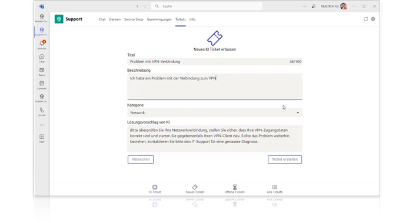Reload the Support tab
412x223 pixels.
click(x=366, y=19)
